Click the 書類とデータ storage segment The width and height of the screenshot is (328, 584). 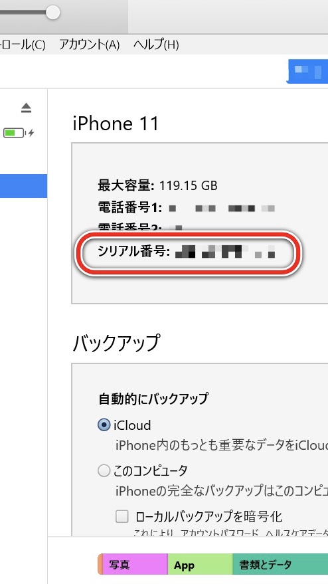pyautogui.click(x=280, y=565)
